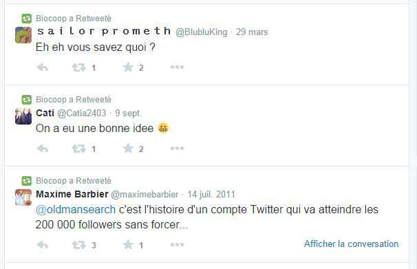
Task: Open Maxime Barbier's profile name
Action: (72, 194)
